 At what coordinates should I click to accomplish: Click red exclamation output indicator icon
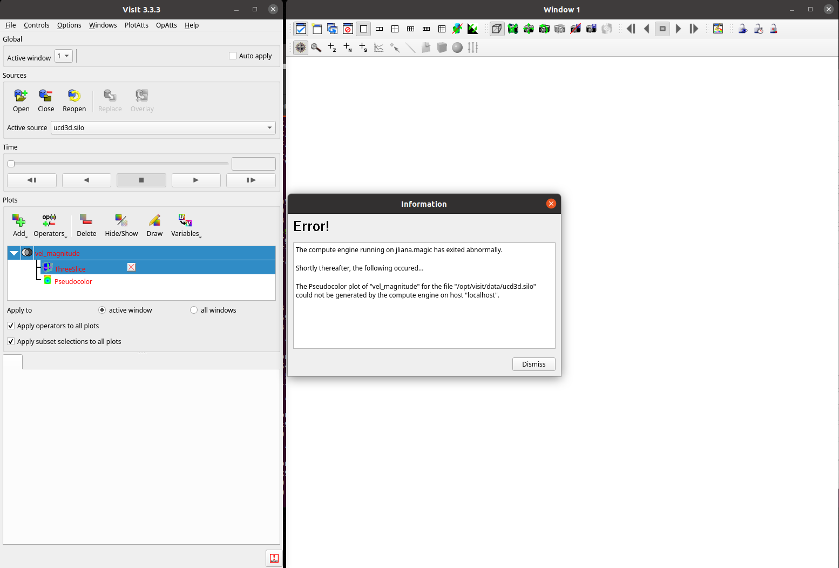[x=274, y=558]
